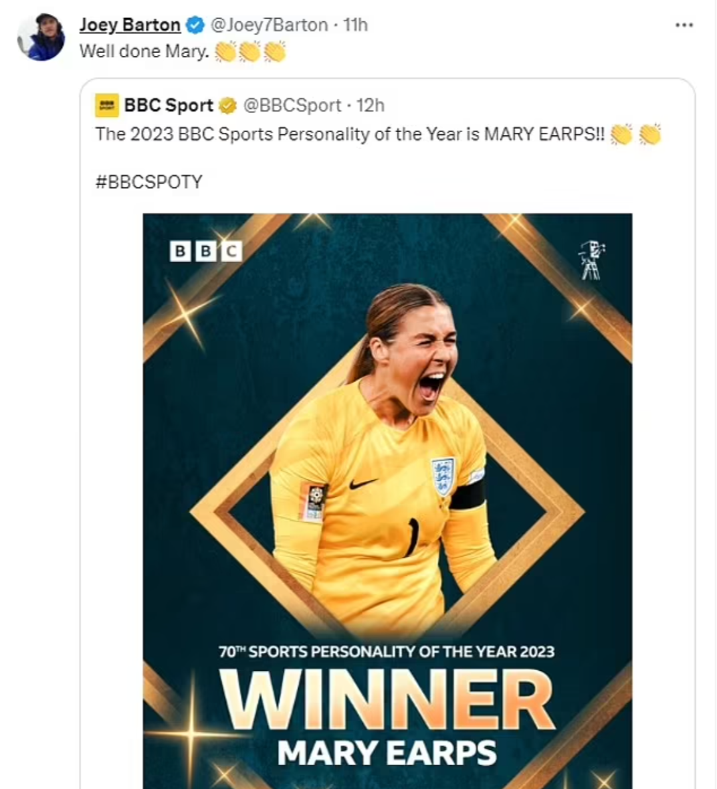Image resolution: width=717 pixels, height=789 pixels.
Task: Click the Nike swoosh on the jersey
Action: (x=363, y=483)
